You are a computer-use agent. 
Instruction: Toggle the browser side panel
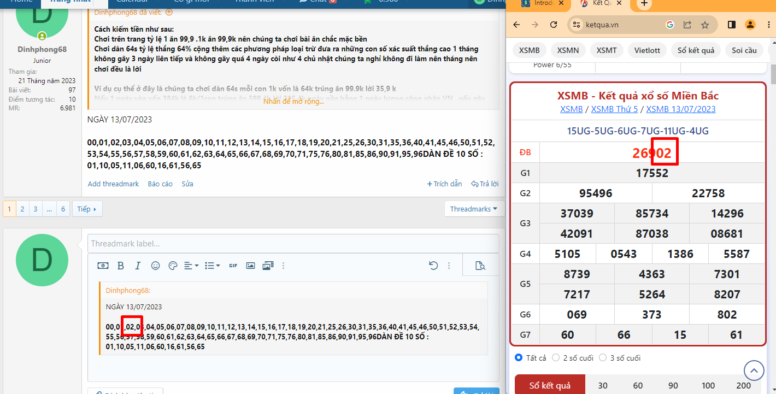pos(732,25)
